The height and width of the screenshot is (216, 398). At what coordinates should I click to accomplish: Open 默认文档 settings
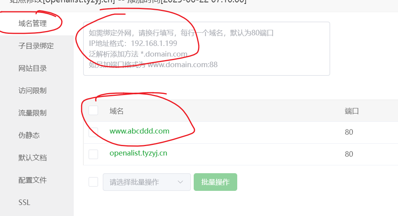click(33, 157)
